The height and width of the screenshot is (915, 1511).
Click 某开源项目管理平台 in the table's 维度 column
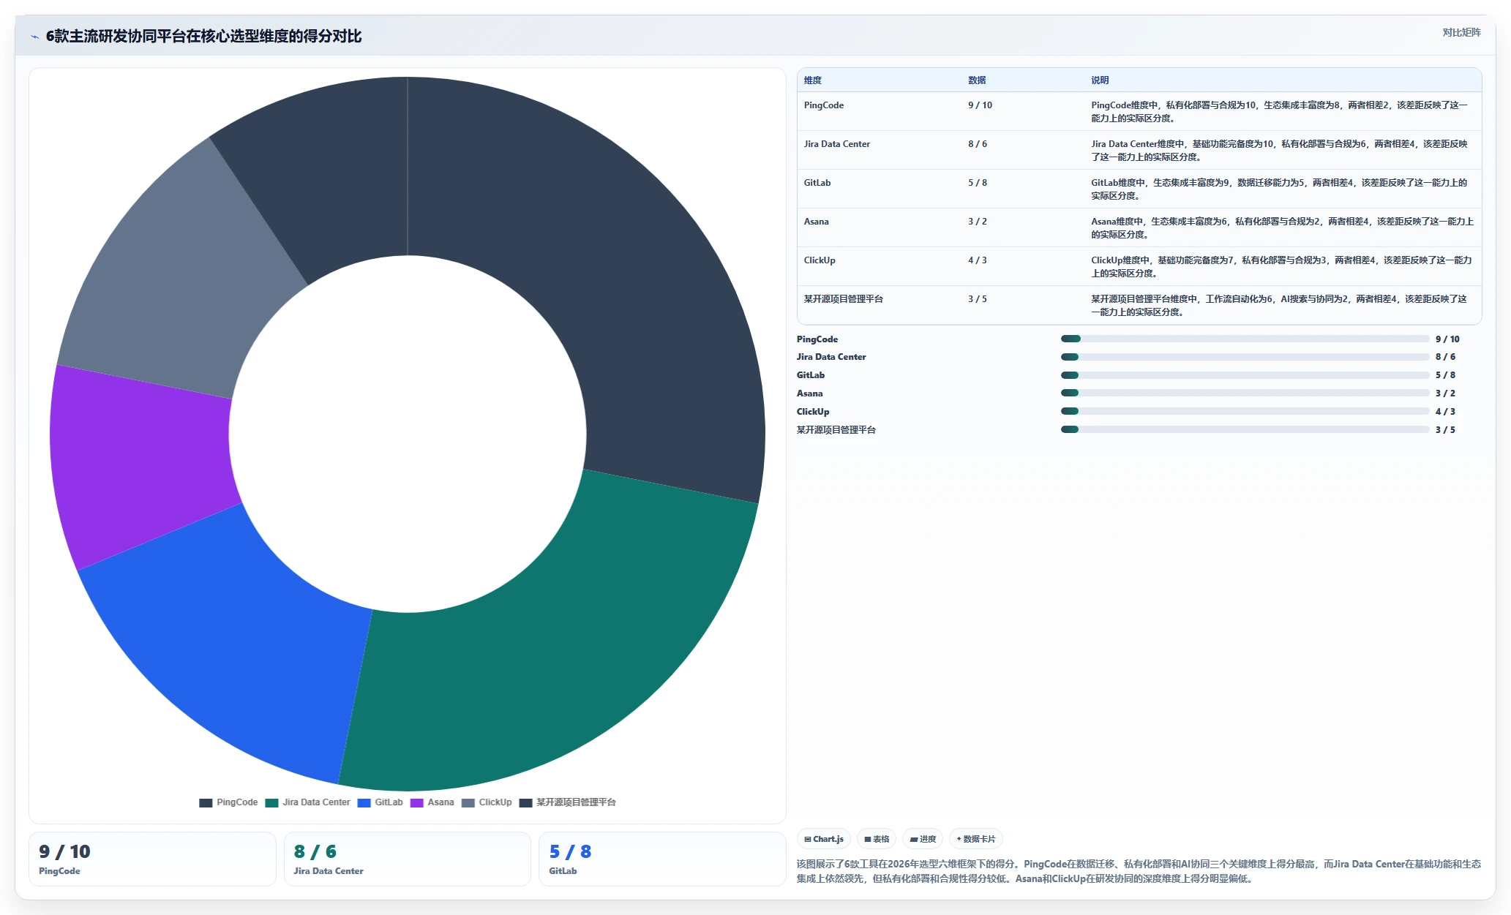point(844,299)
